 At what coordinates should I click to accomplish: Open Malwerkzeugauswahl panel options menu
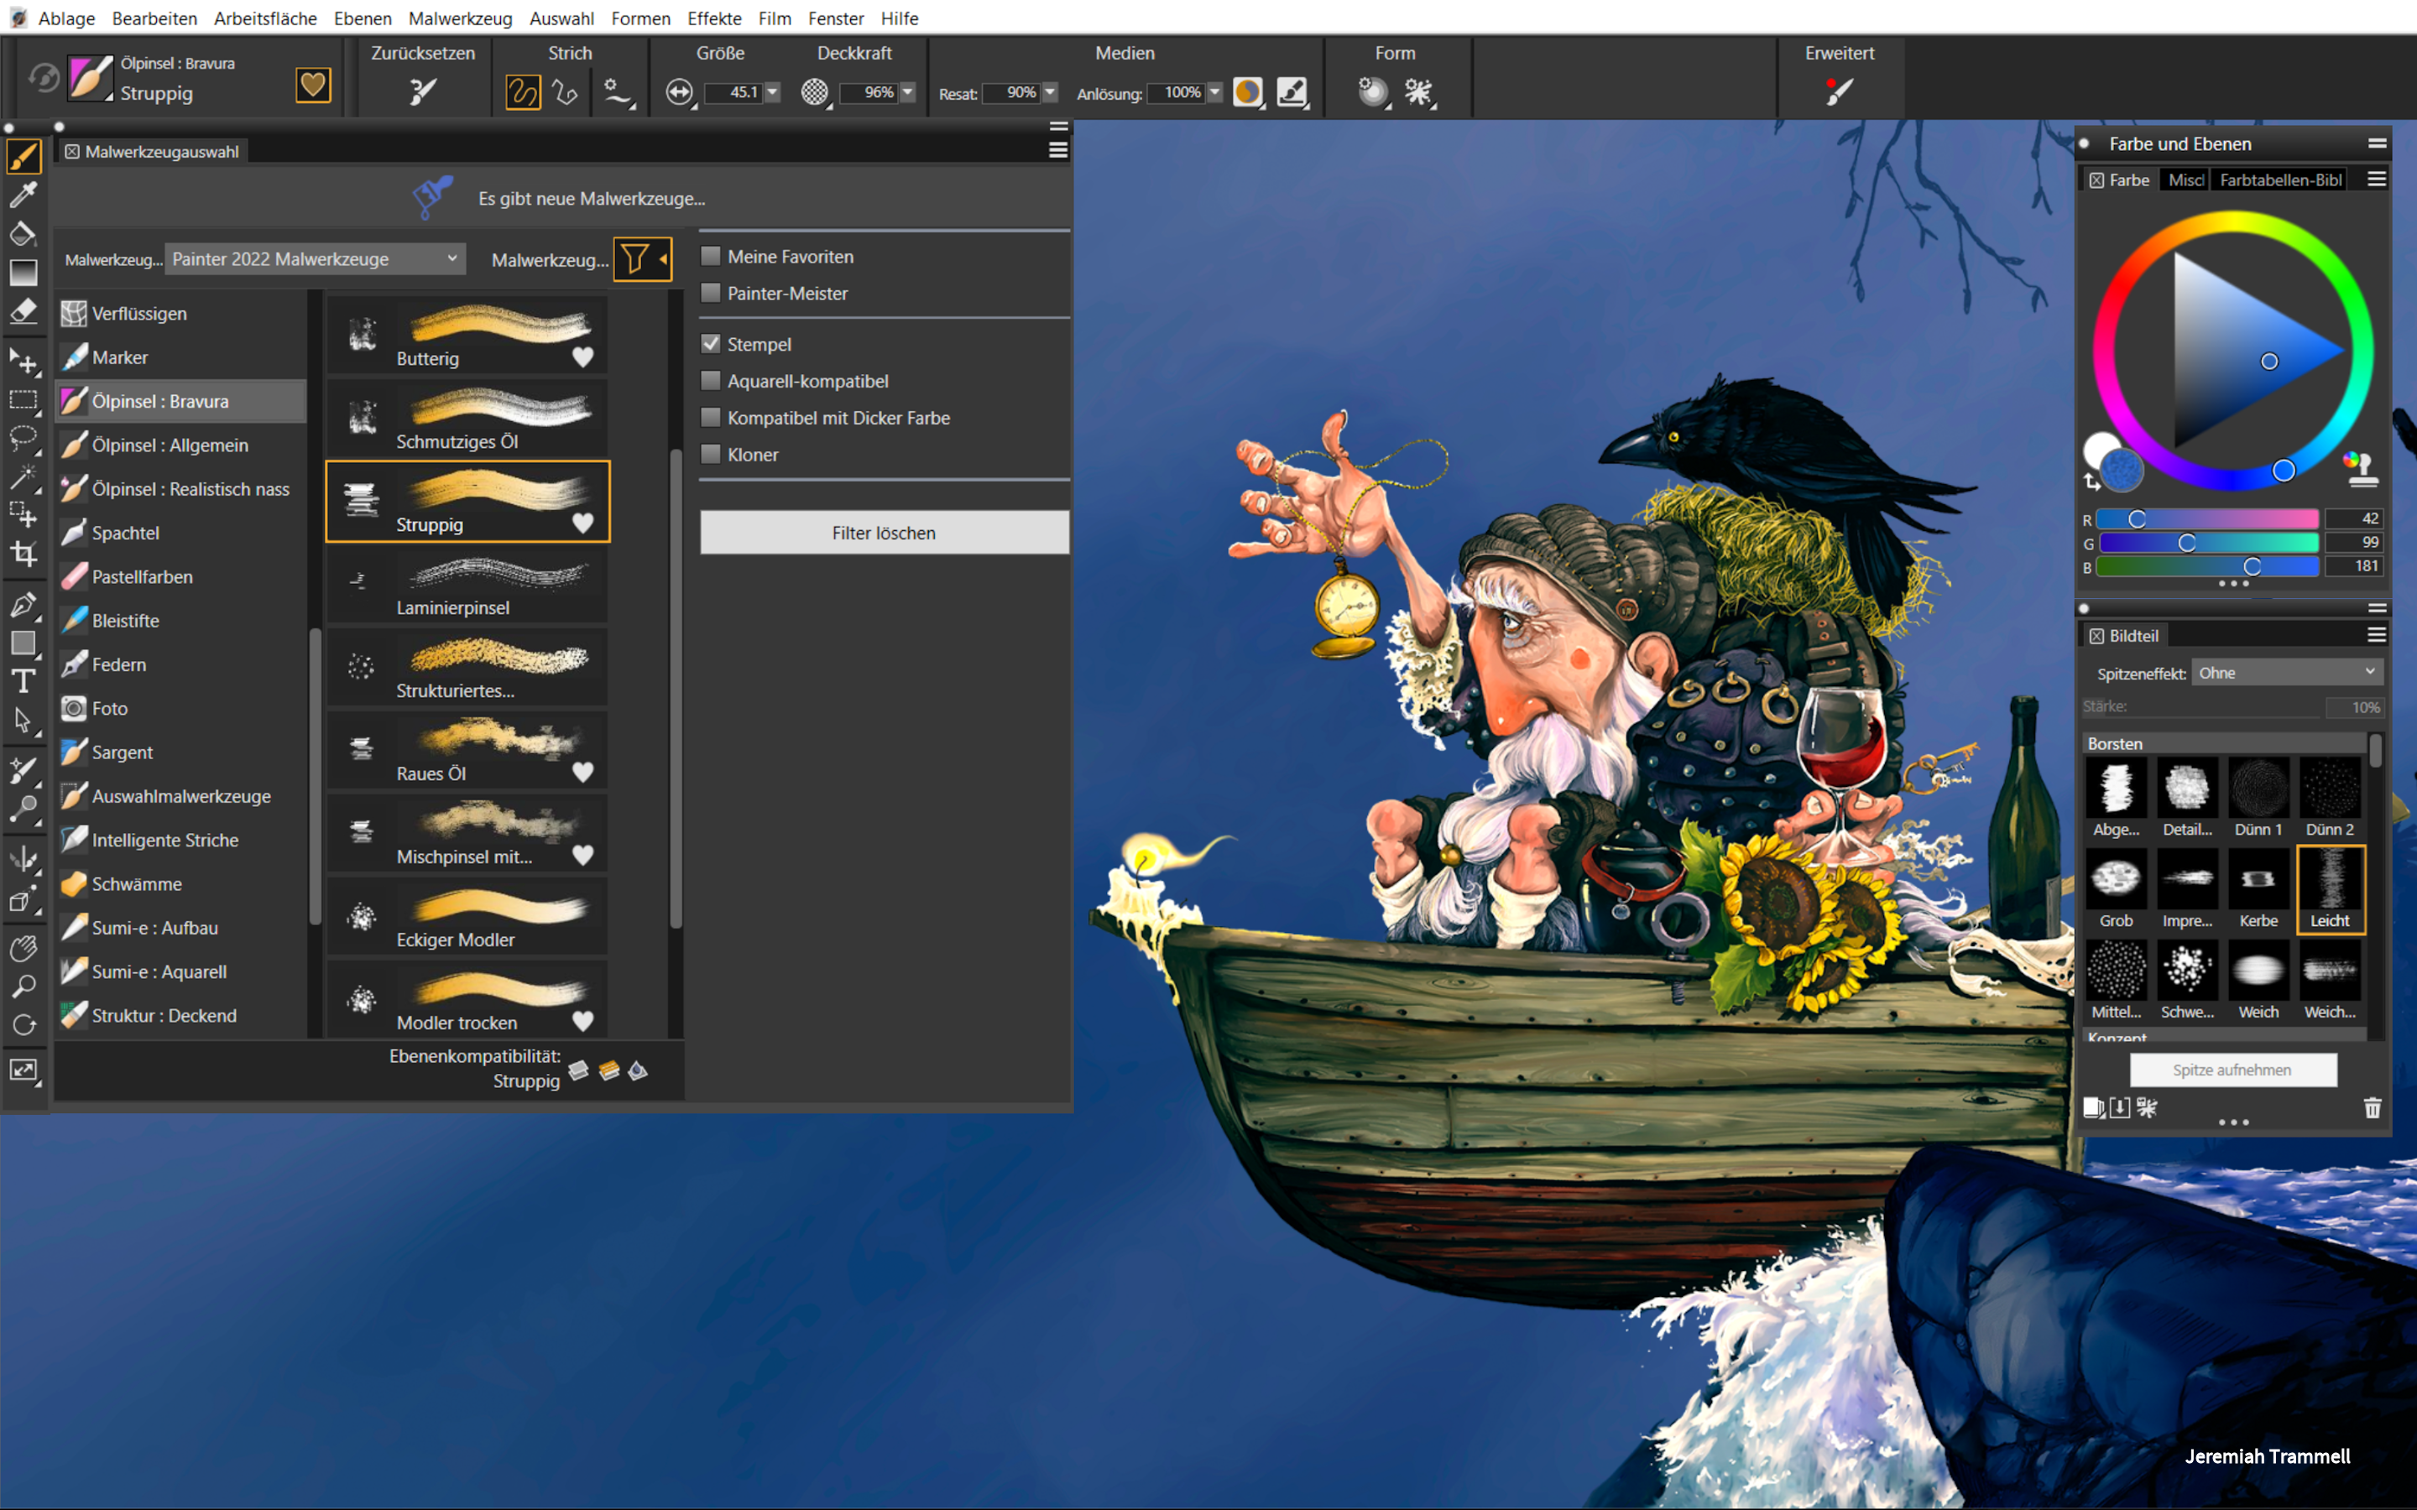[x=1058, y=150]
